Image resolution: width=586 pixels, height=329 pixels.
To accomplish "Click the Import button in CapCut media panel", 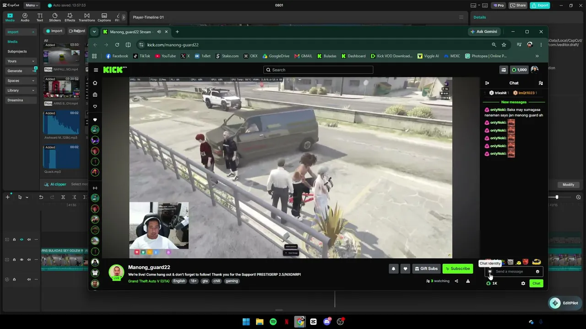I will tap(54, 31).
